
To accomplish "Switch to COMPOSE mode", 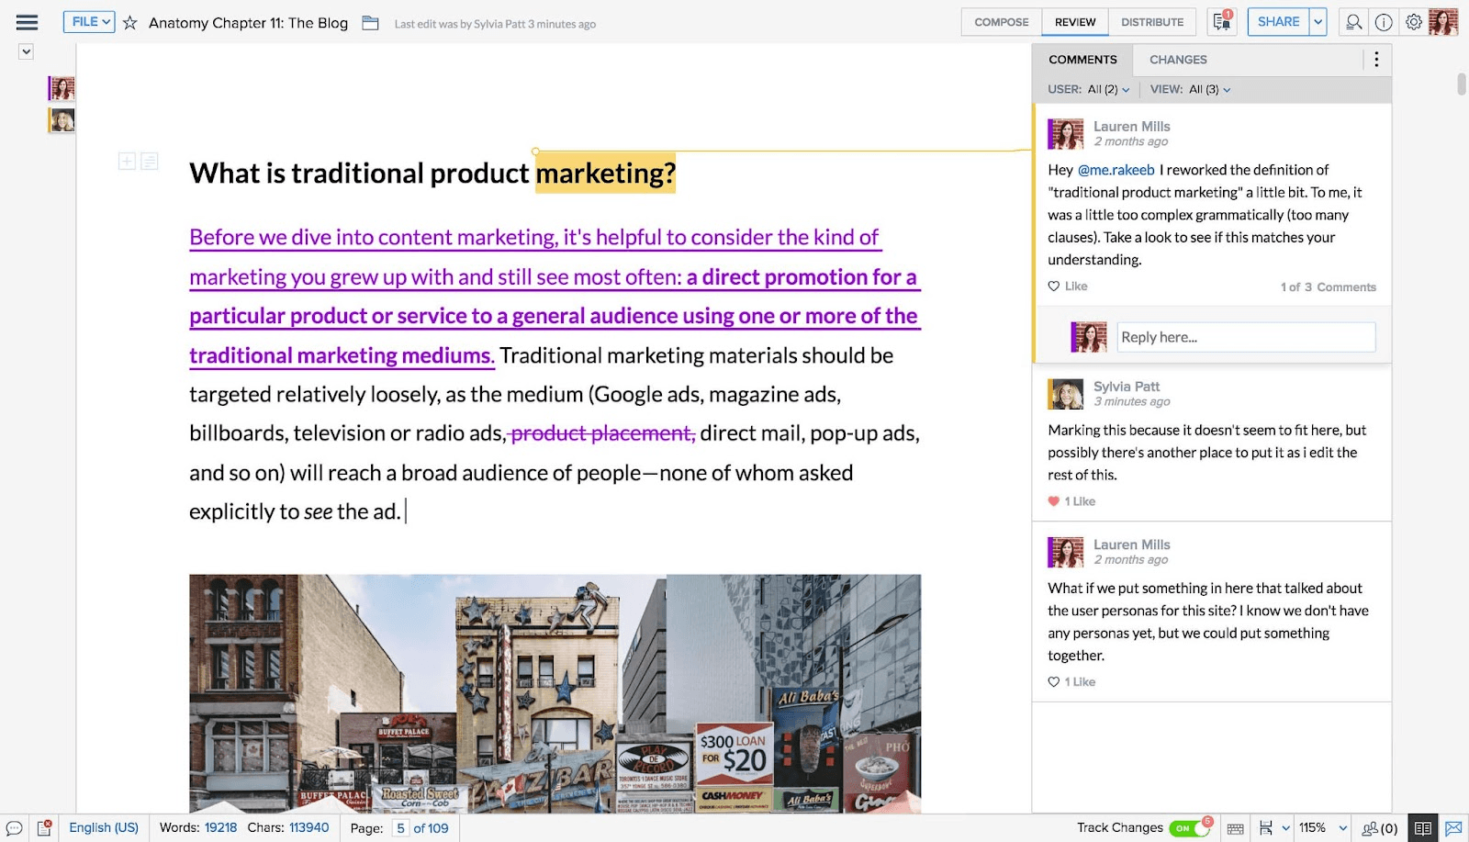I will tap(1001, 22).
